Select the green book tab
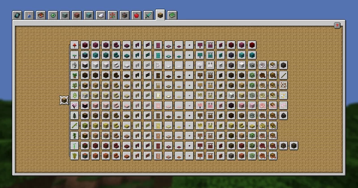 pos(172,15)
